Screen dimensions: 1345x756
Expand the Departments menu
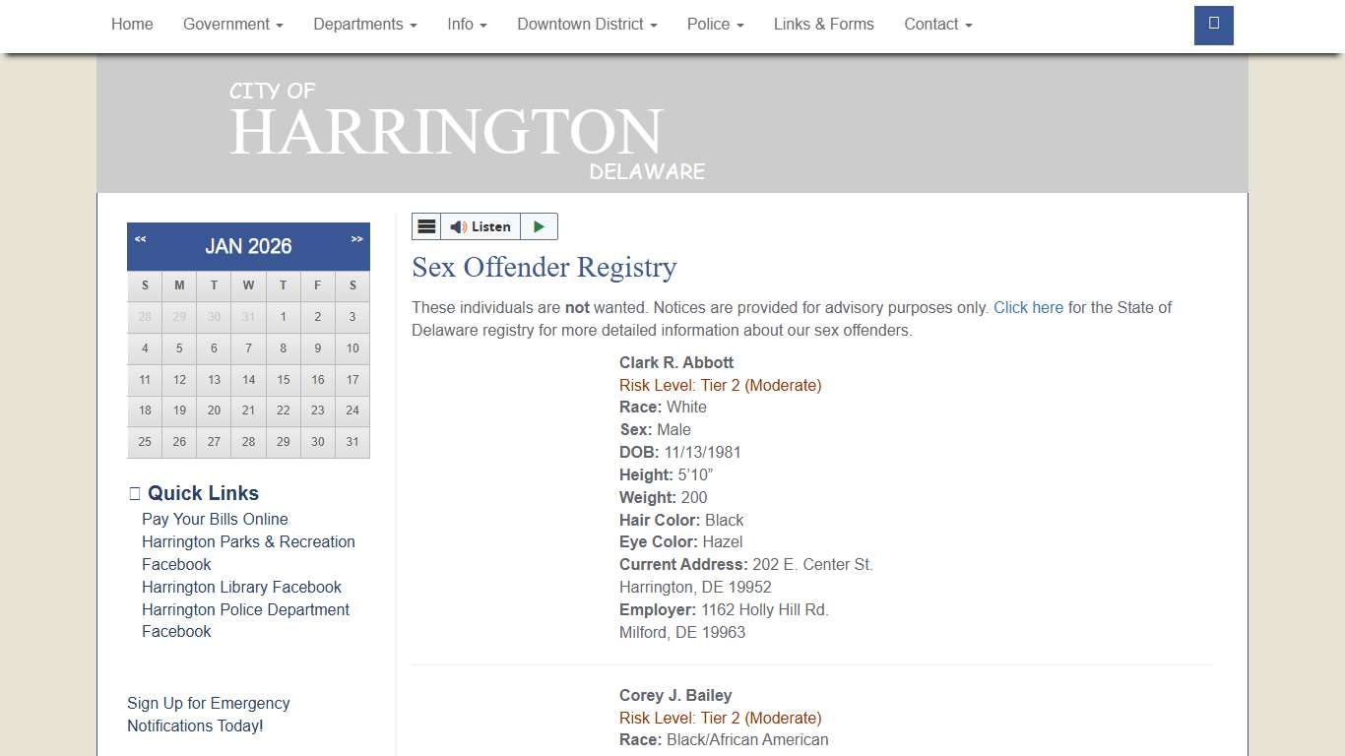point(364,24)
